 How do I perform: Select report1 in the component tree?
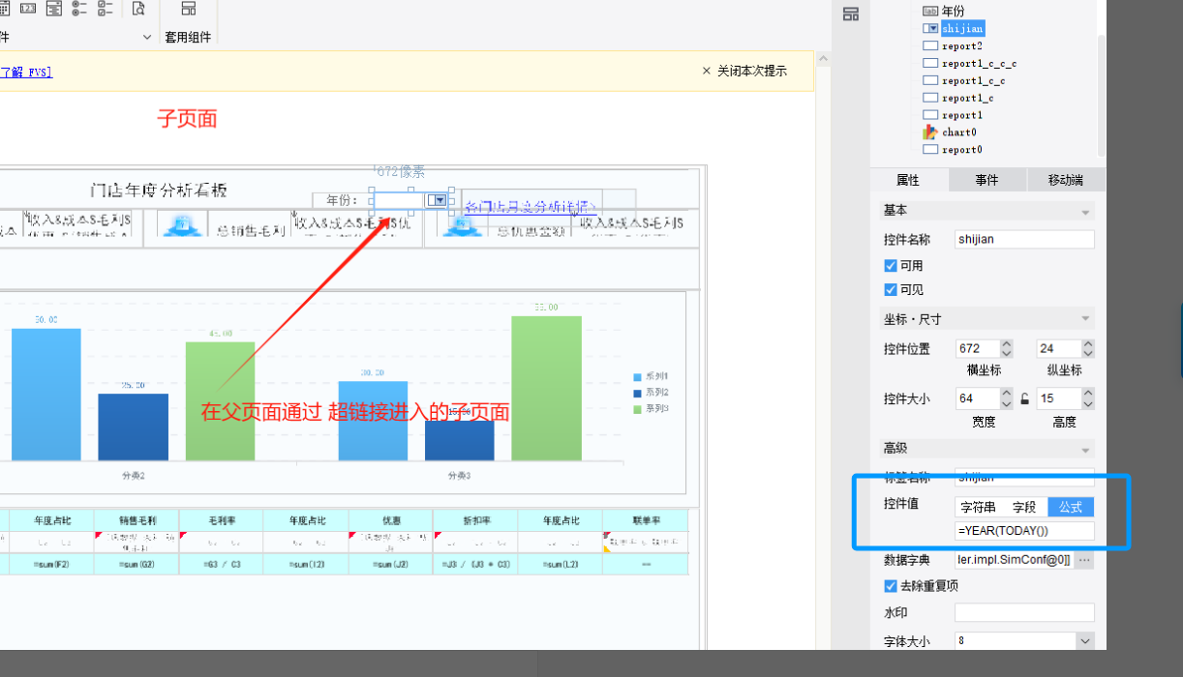tap(961, 115)
